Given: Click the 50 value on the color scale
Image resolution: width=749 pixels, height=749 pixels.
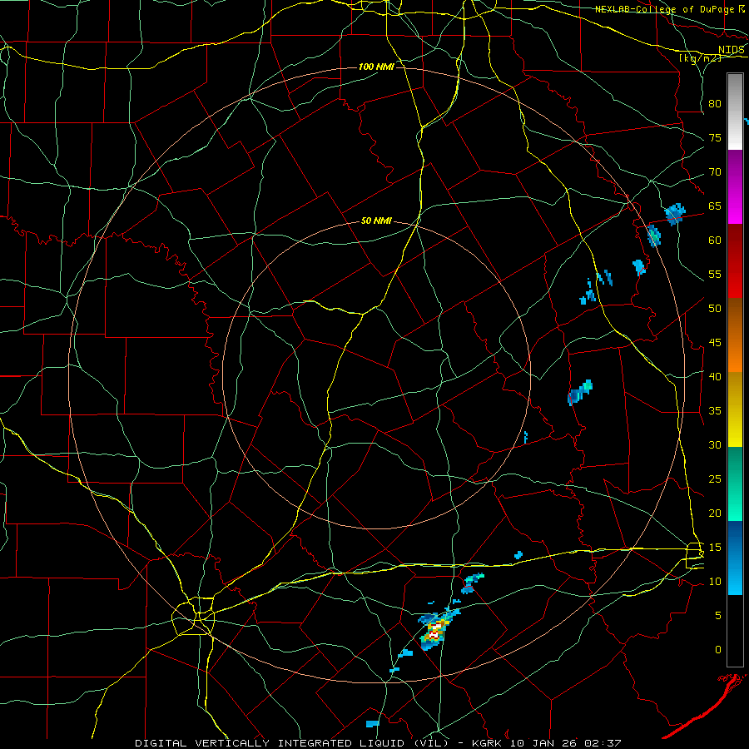Looking at the screenshot, I should [715, 308].
